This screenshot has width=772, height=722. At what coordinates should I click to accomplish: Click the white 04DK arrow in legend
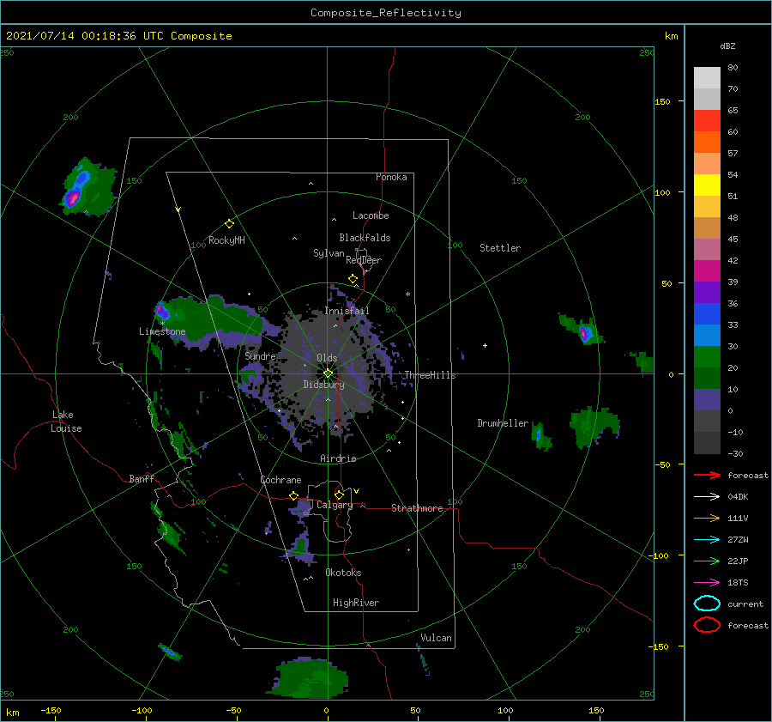coord(707,496)
